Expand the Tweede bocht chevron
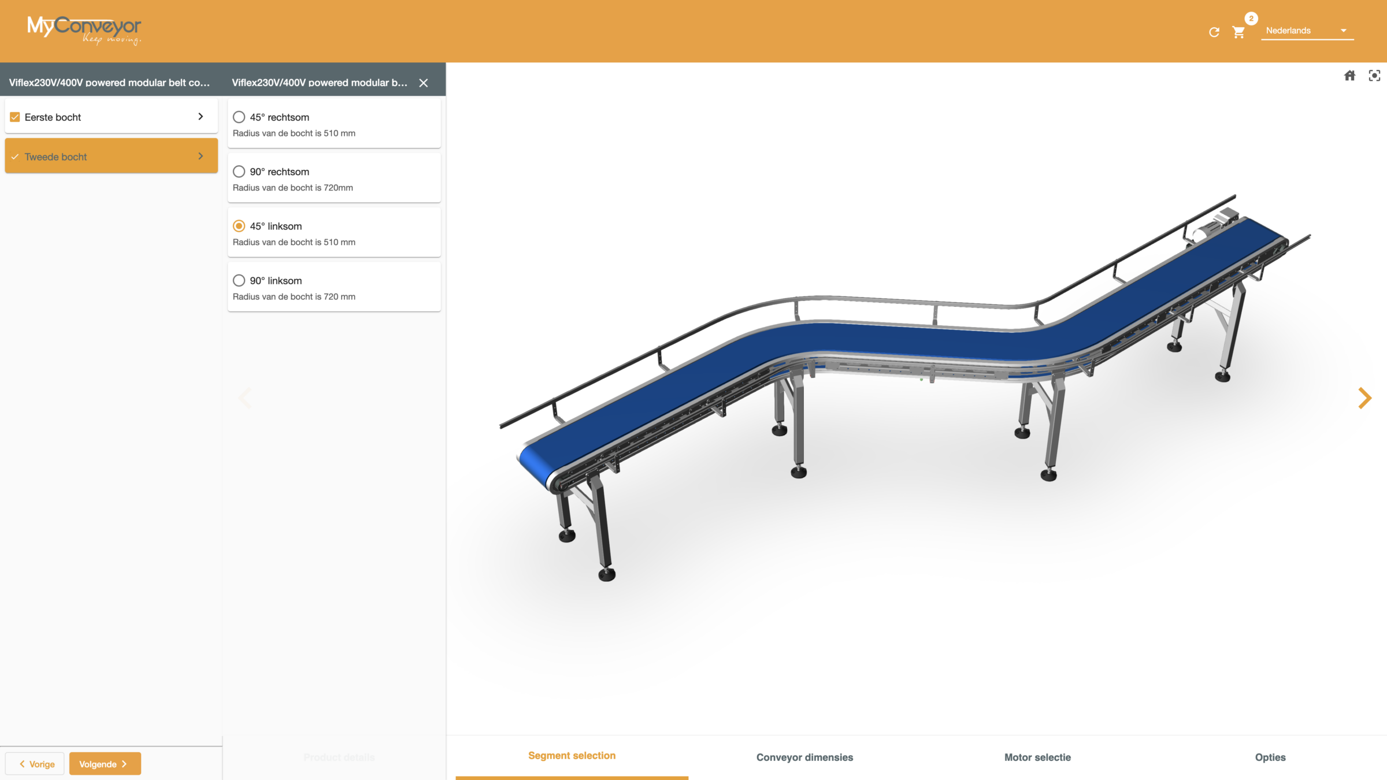The width and height of the screenshot is (1387, 780). click(x=201, y=156)
